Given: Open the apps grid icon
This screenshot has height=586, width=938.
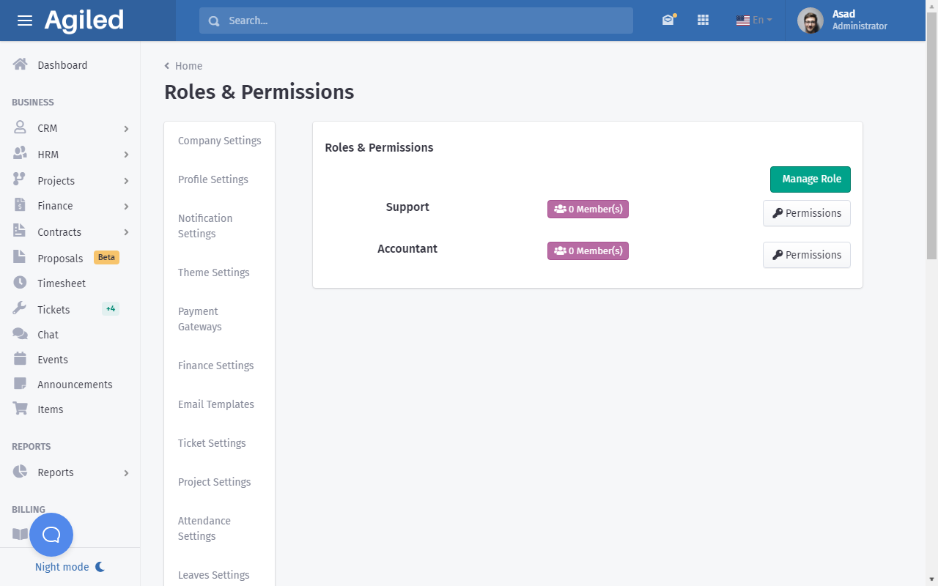Looking at the screenshot, I should (x=703, y=21).
